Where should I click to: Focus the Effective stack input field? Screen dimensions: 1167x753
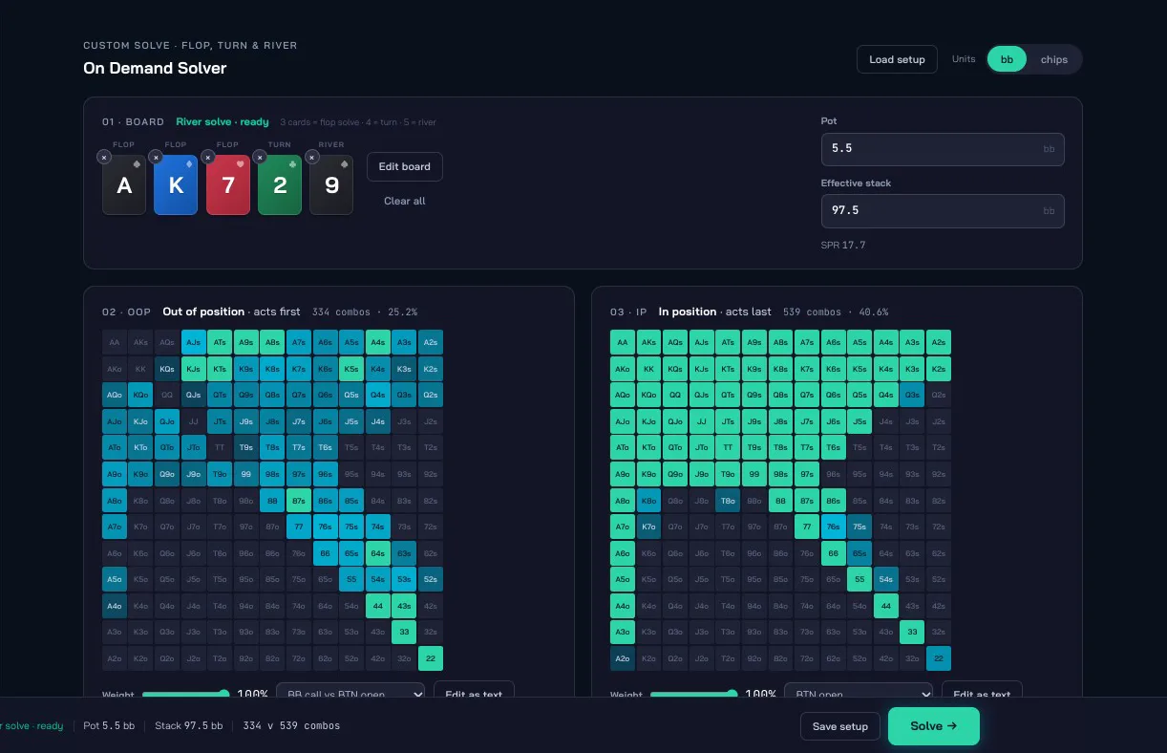tap(943, 210)
